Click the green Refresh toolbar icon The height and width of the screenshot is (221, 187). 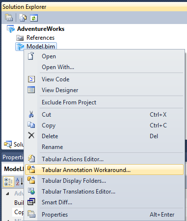[34, 18]
